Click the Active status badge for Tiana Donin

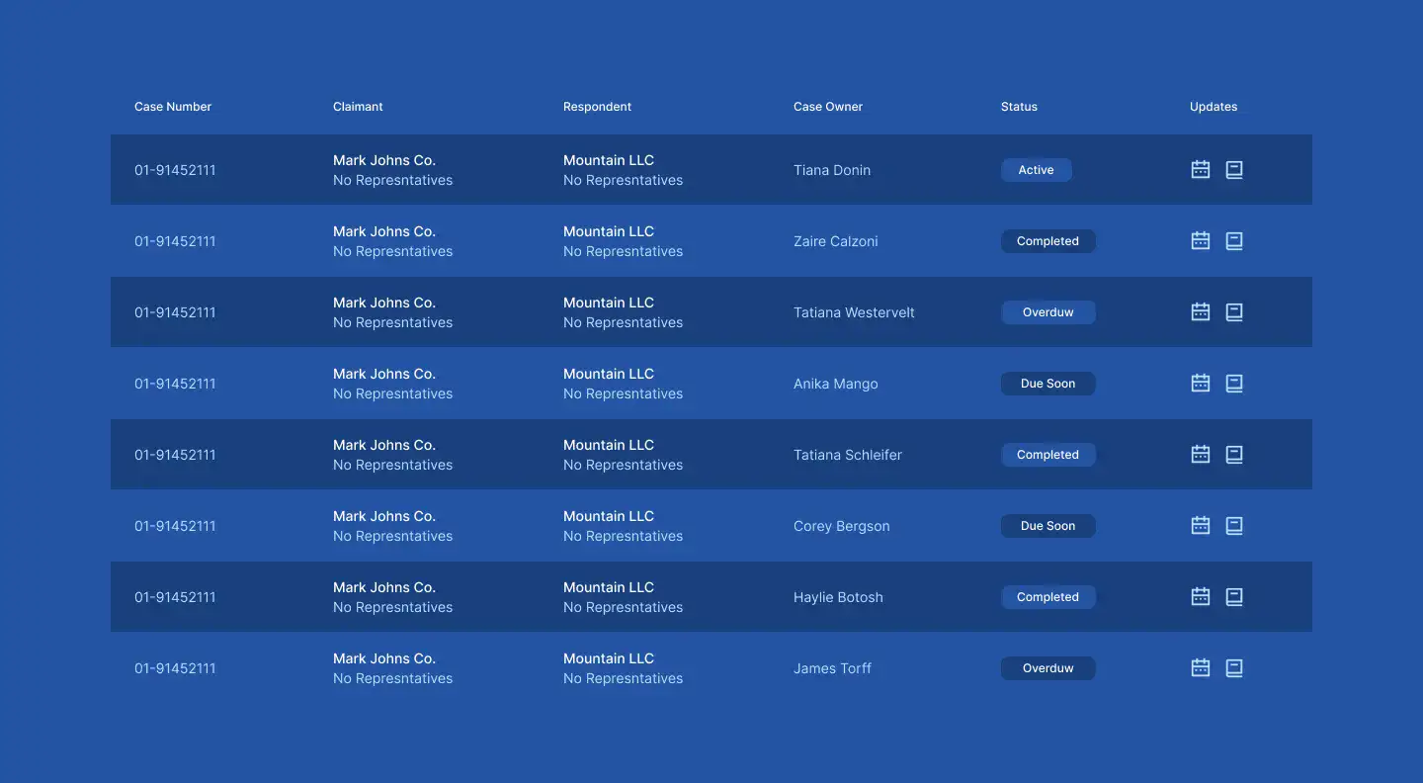click(1037, 170)
